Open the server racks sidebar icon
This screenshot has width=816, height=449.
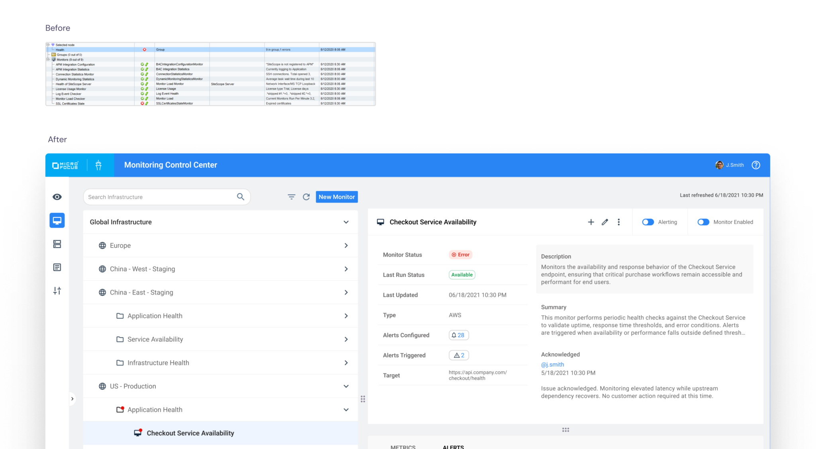(57, 244)
